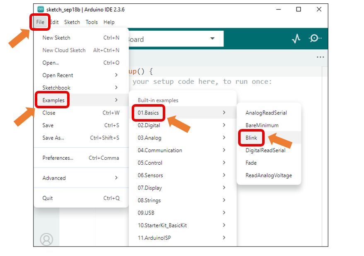Image resolution: width=364 pixels, height=256 pixels.
Task: Open the Sketch menu
Action: click(72, 22)
